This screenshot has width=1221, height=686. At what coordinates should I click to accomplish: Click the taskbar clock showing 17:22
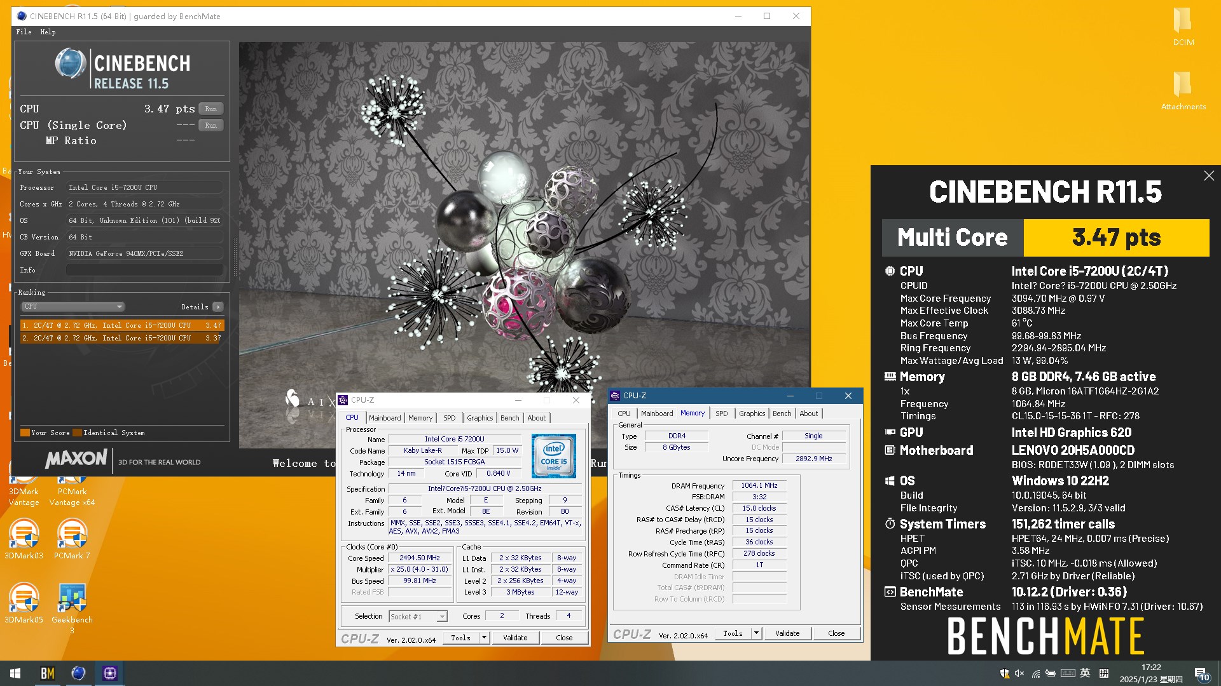pos(1151,673)
